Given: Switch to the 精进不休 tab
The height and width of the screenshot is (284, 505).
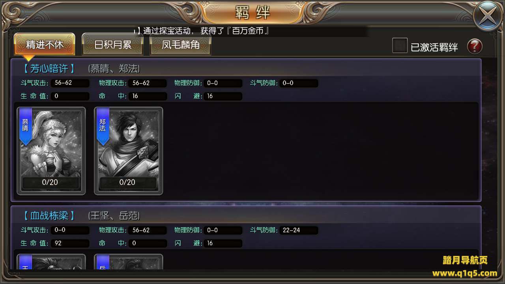Looking at the screenshot, I should pyautogui.click(x=45, y=44).
